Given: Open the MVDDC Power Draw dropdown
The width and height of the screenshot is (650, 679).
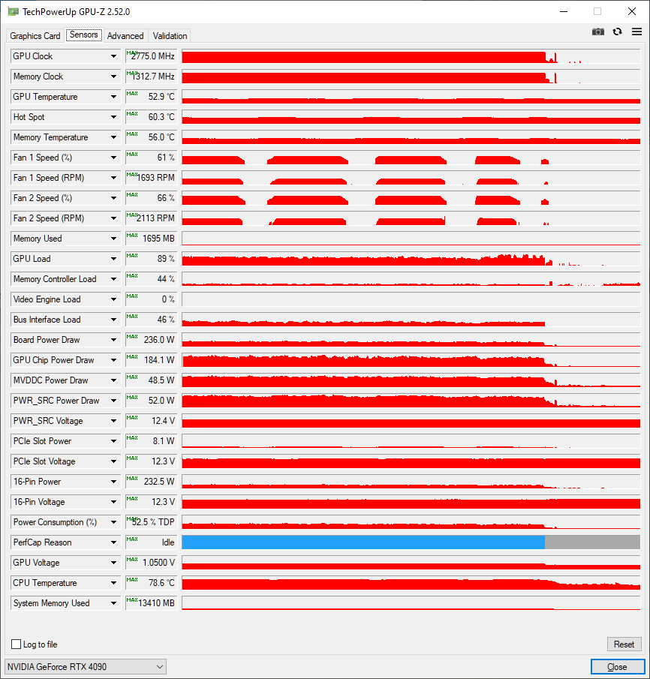Looking at the screenshot, I should point(113,380).
